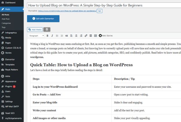Click into the post title field
The image size is (181, 122).
(104, 5)
